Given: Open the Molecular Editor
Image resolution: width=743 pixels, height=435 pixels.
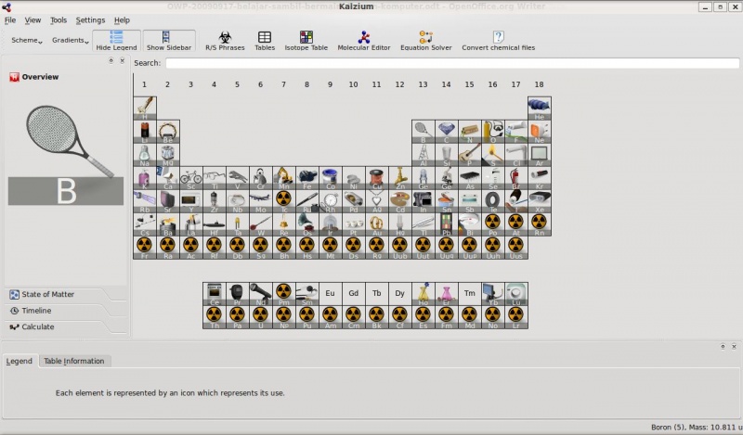Looking at the screenshot, I should [363, 41].
